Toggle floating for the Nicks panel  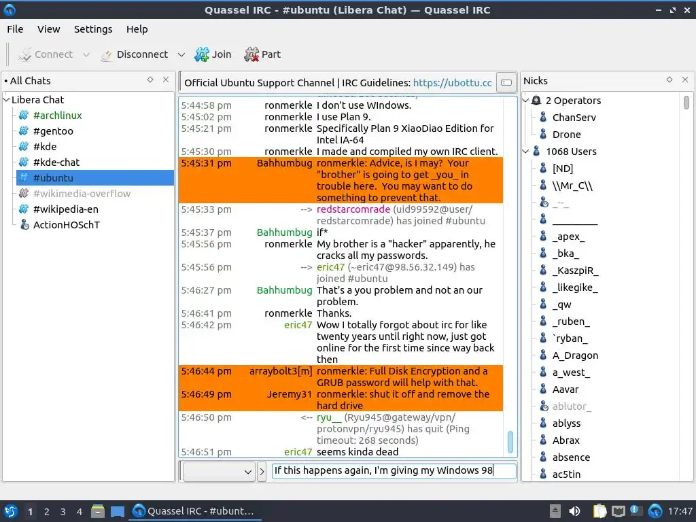pyautogui.click(x=669, y=80)
